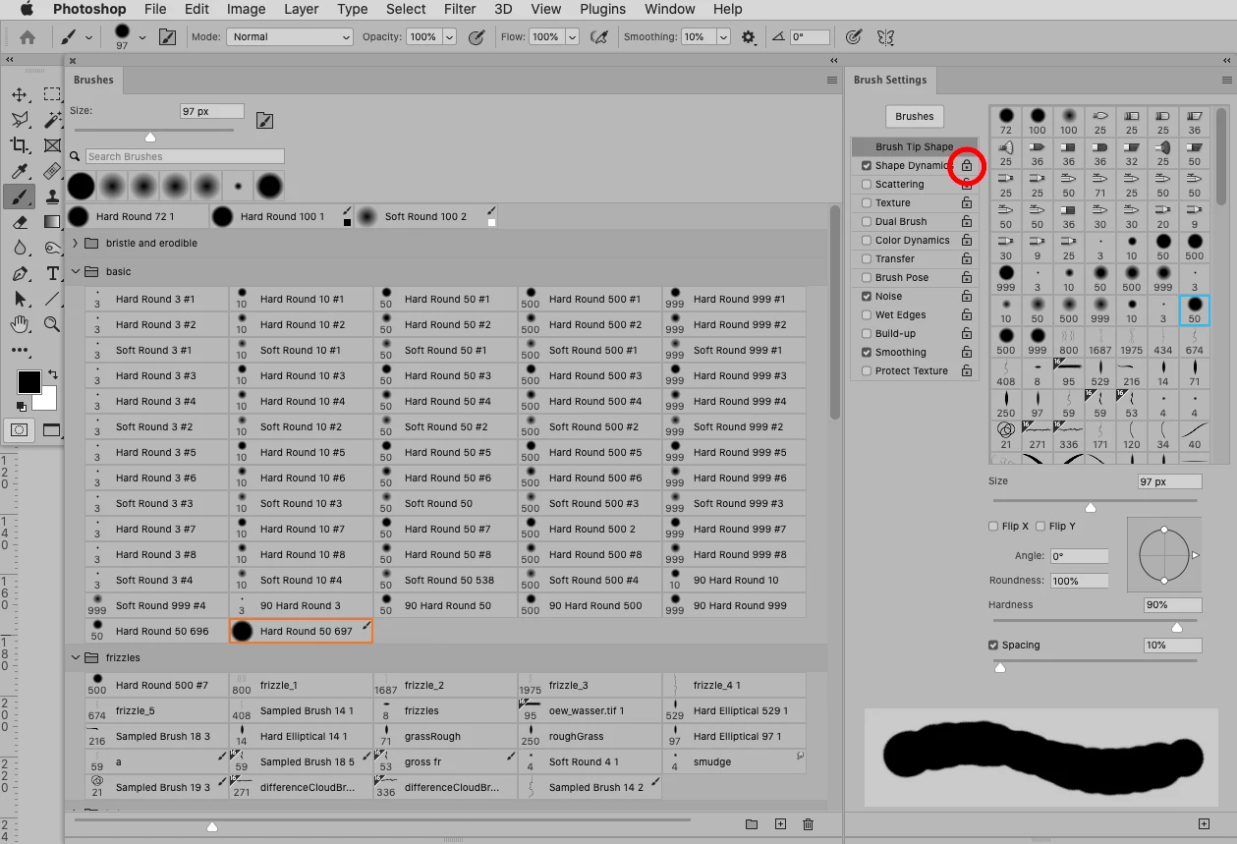The height and width of the screenshot is (844, 1237).
Task: Collapse the frizzles brush group
Action: click(x=76, y=658)
